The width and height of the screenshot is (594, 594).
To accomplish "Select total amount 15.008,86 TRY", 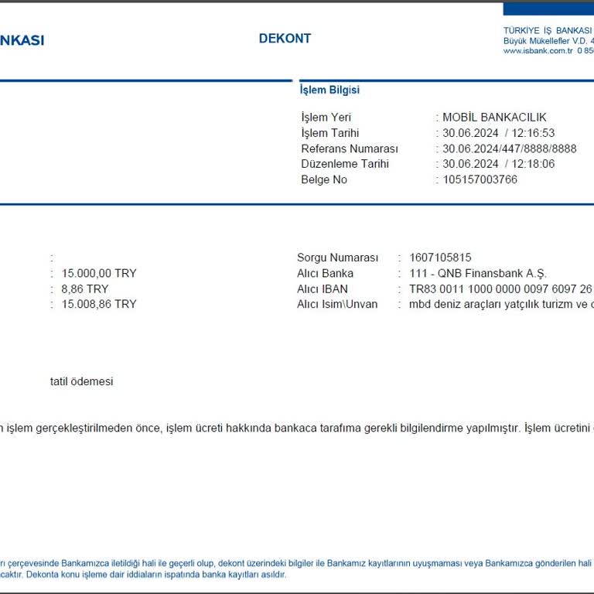I will coord(99,304).
